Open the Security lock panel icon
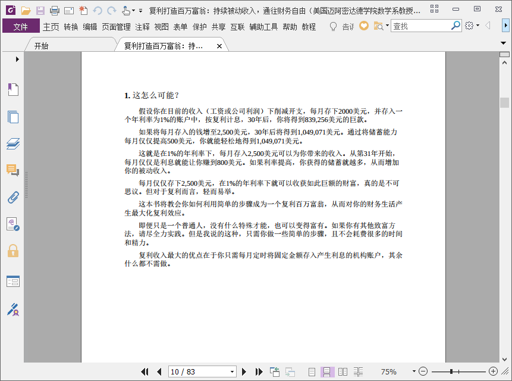Screen dimensions: 512x381 pos(13,251)
